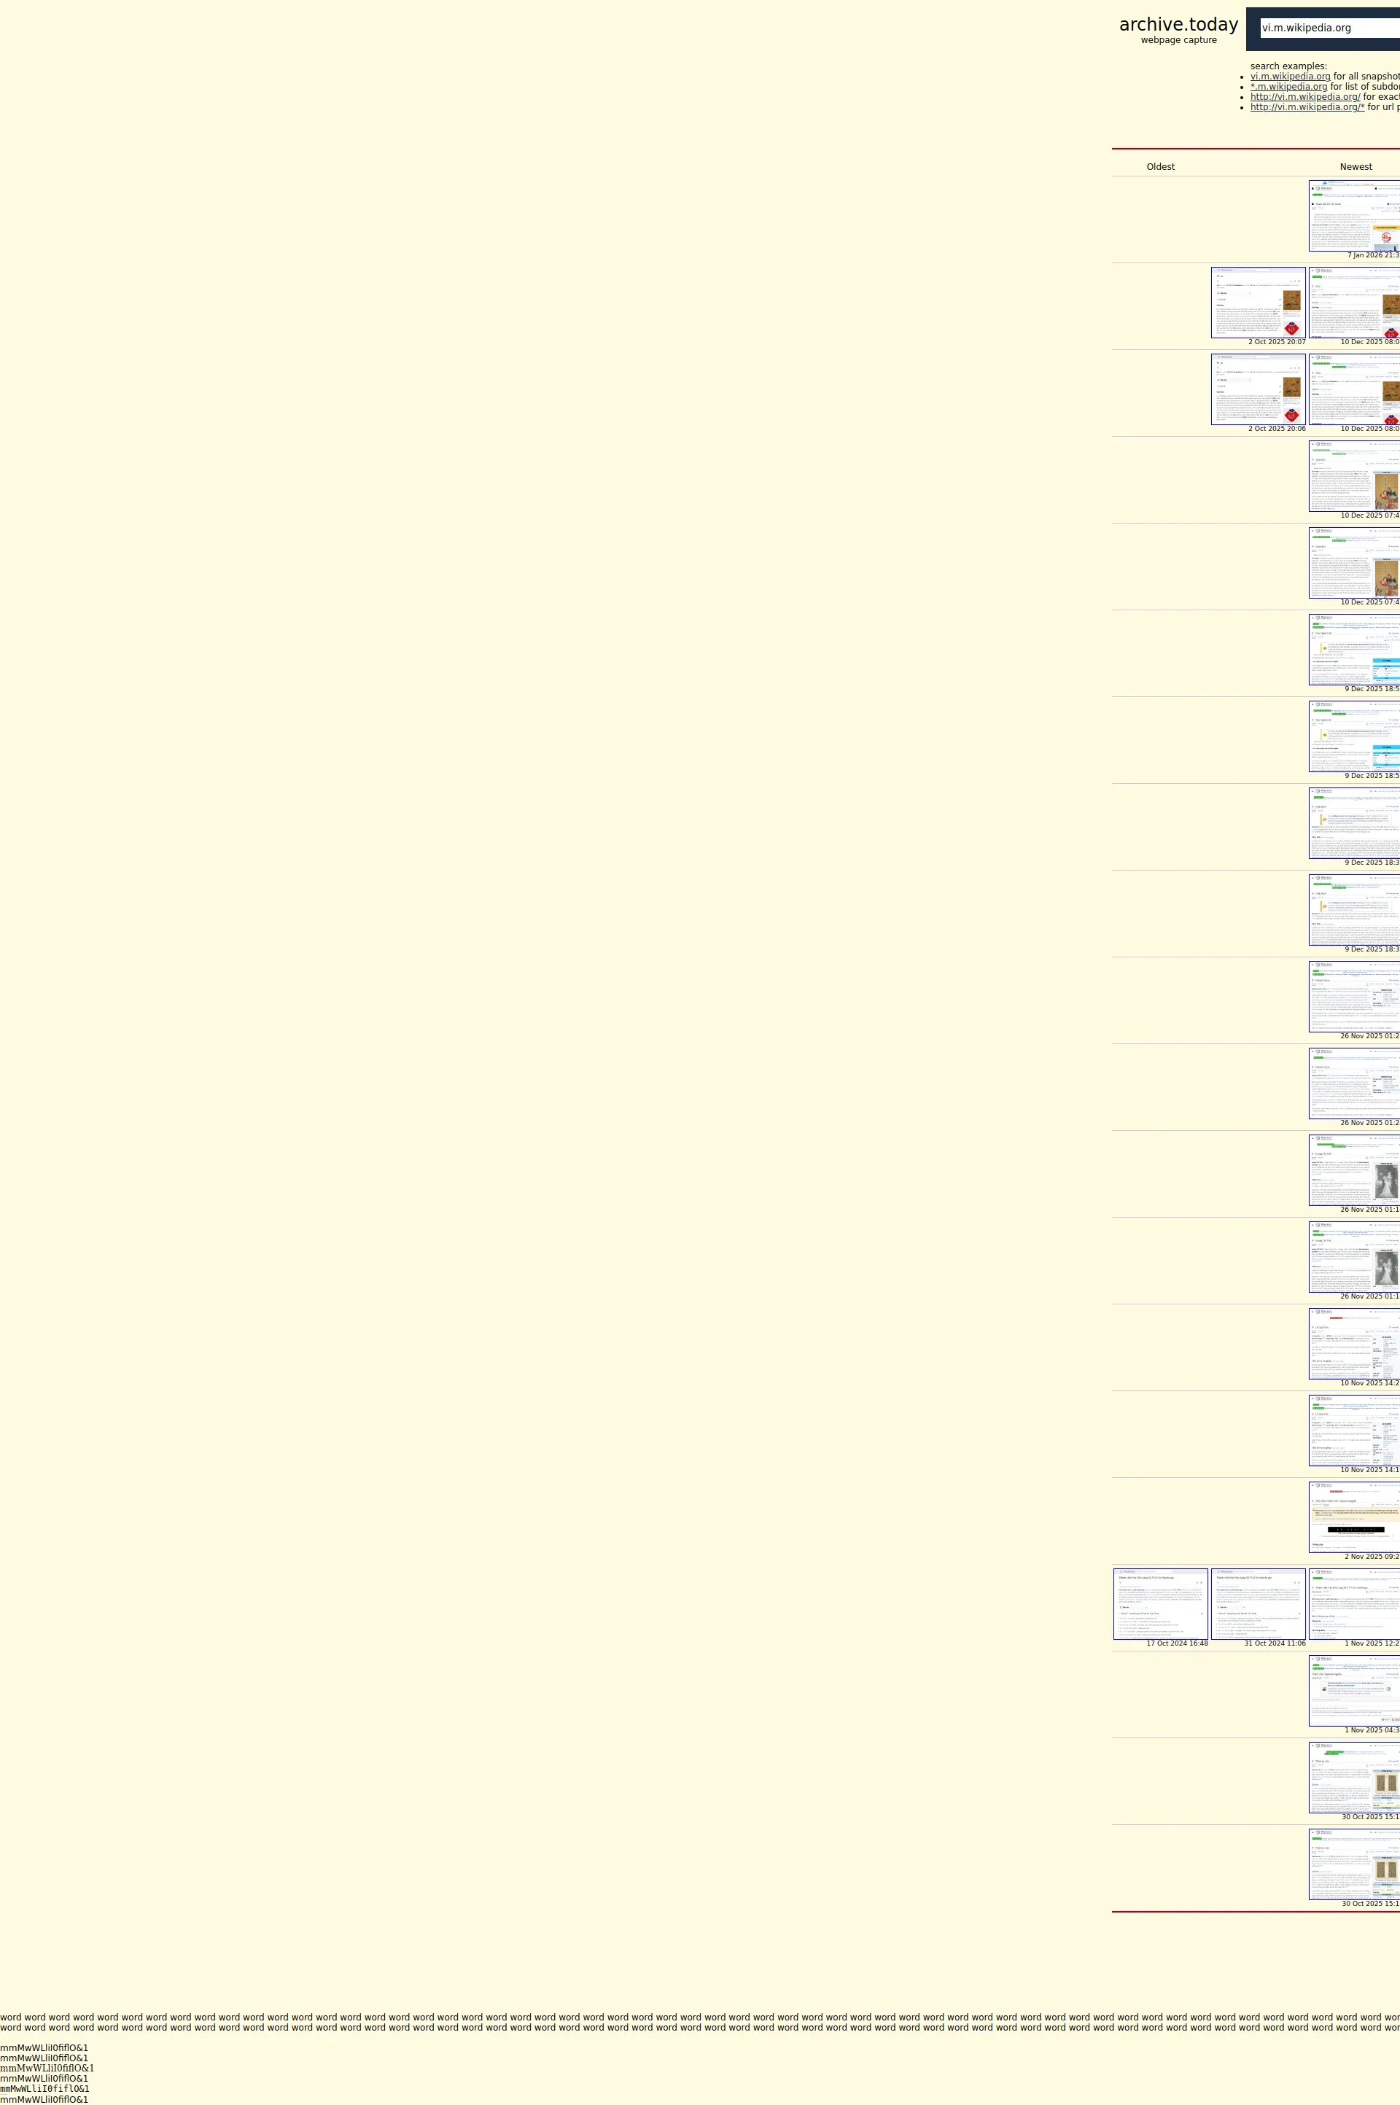Open the 1 Nov 2025 12:2x snapshot thumbnail
Viewport: 1400px width, 2105px height.
tap(1353, 1603)
